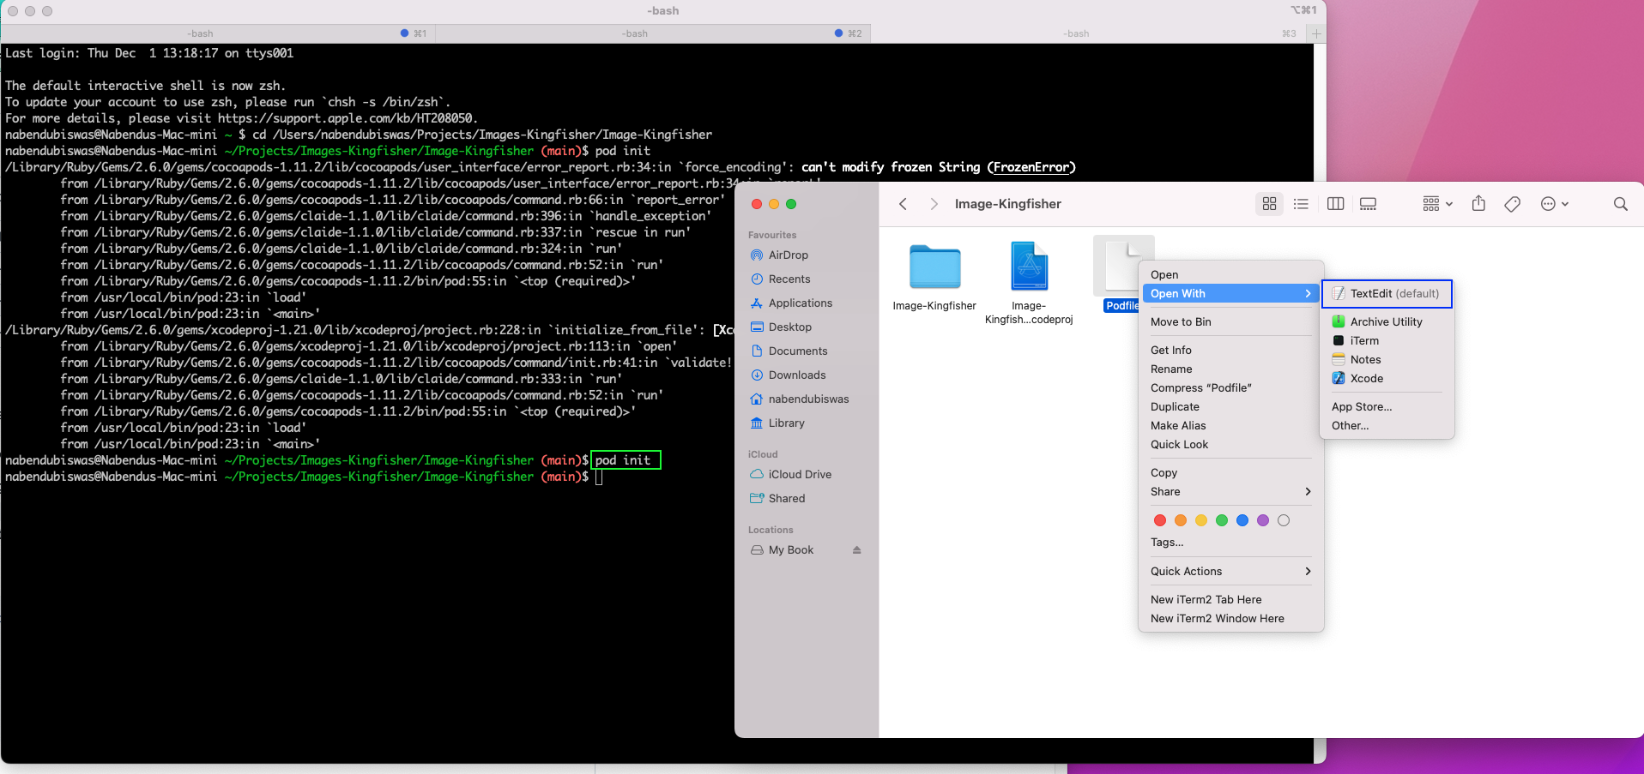The image size is (1644, 774).
Task: Choose Move to Bin
Action: [x=1230, y=322]
